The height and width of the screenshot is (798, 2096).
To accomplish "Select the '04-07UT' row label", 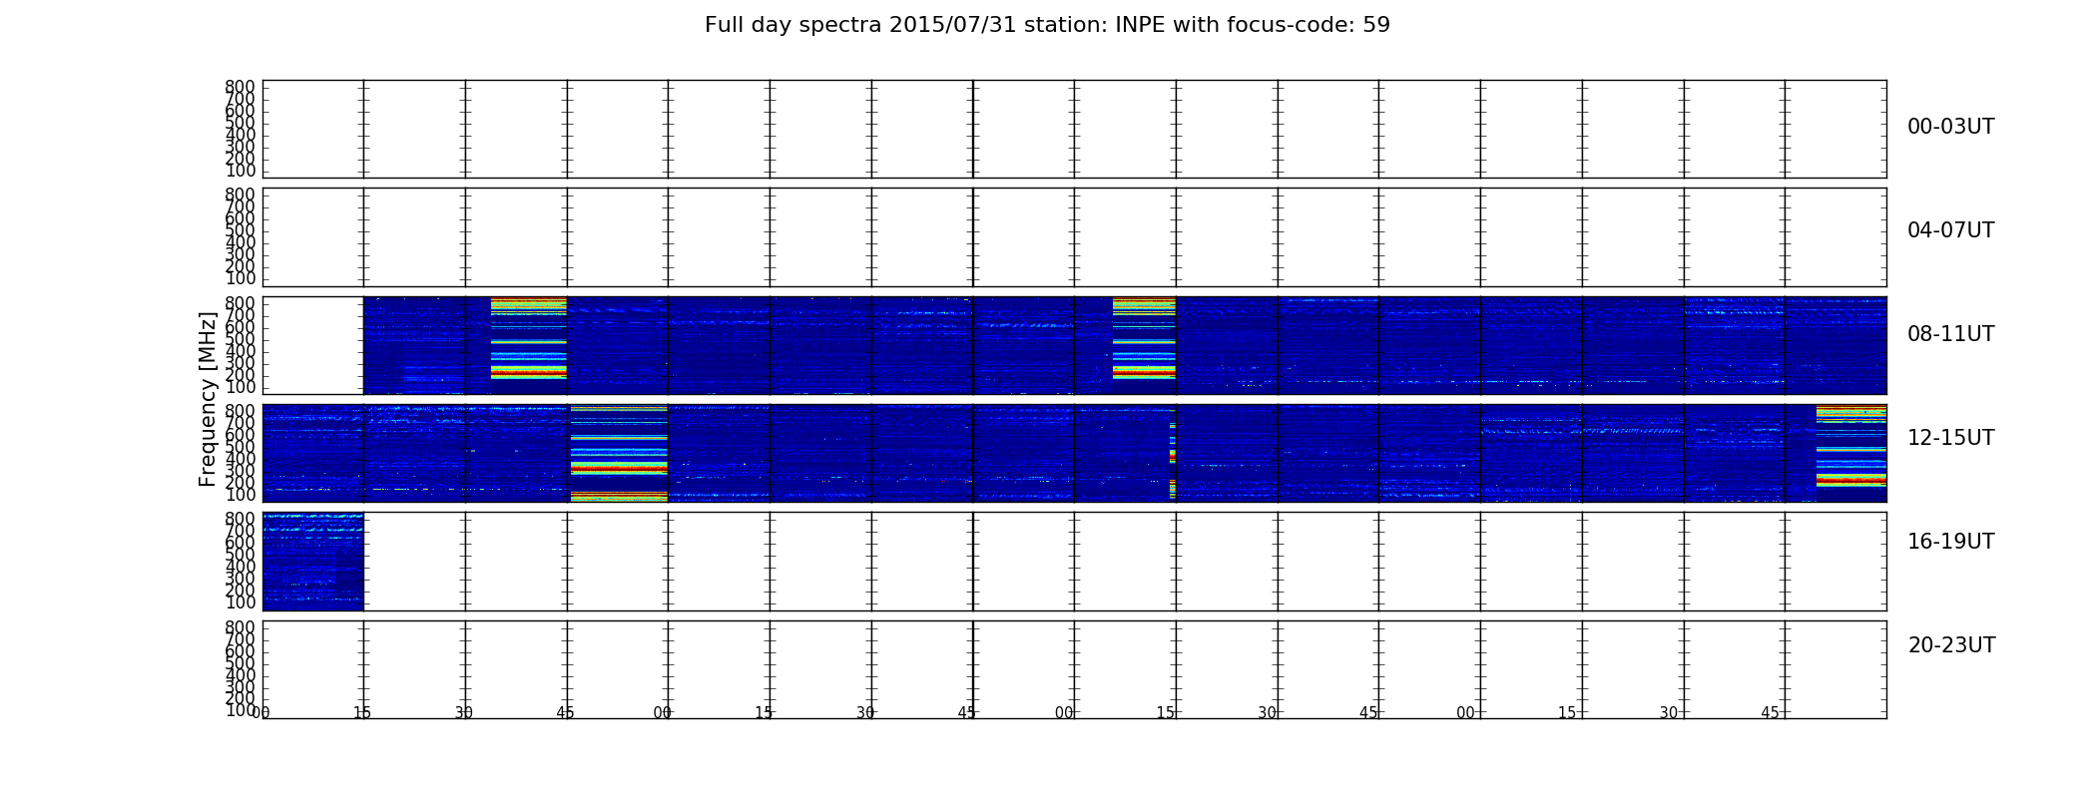I will pyautogui.click(x=1950, y=230).
